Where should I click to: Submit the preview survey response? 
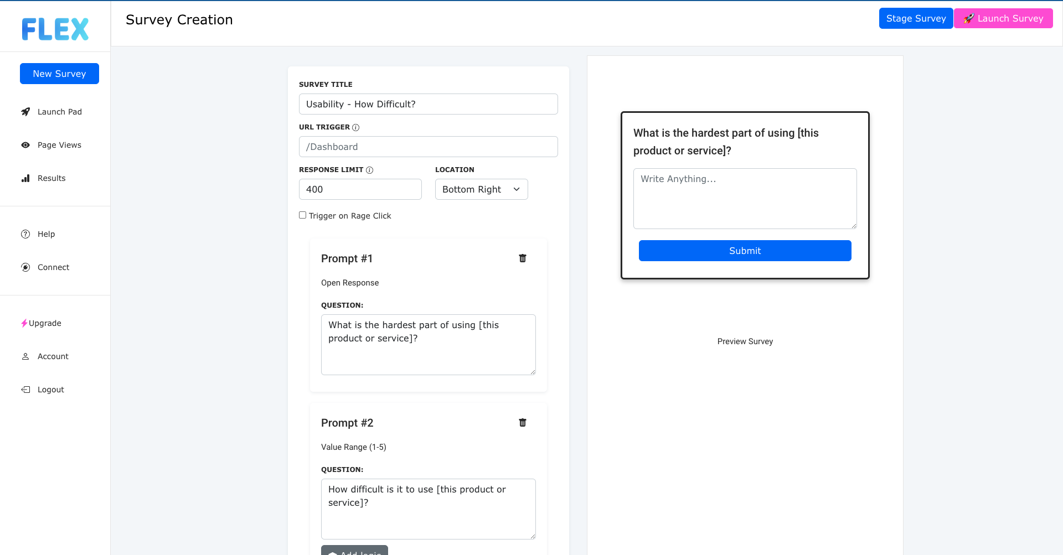click(x=745, y=251)
